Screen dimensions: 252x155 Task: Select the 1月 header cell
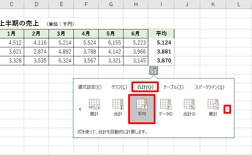[12, 34]
